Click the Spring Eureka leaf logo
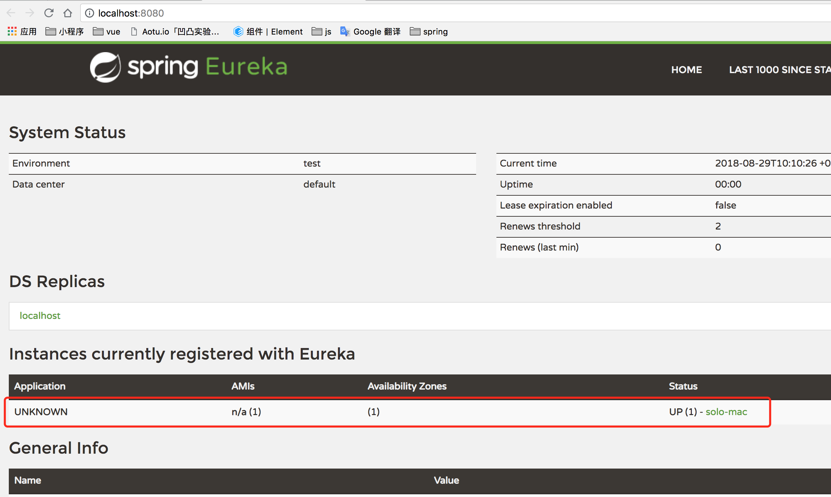This screenshot has width=831, height=497. [105, 67]
